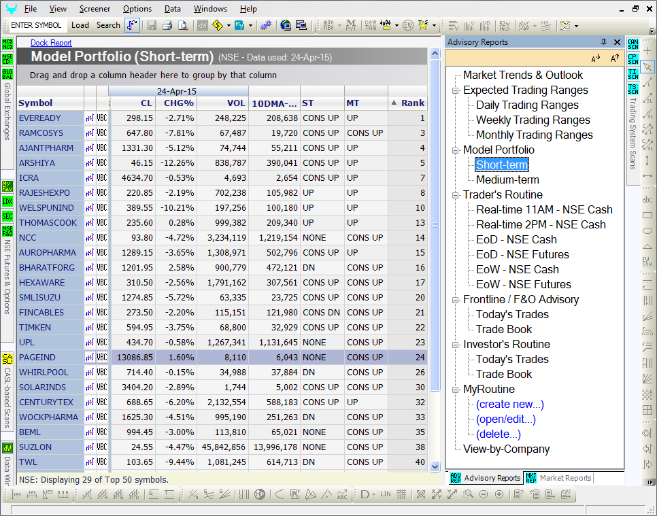The image size is (657, 516).
Task: Click the (open/edit...) link under MyRoutine
Action: [506, 419]
